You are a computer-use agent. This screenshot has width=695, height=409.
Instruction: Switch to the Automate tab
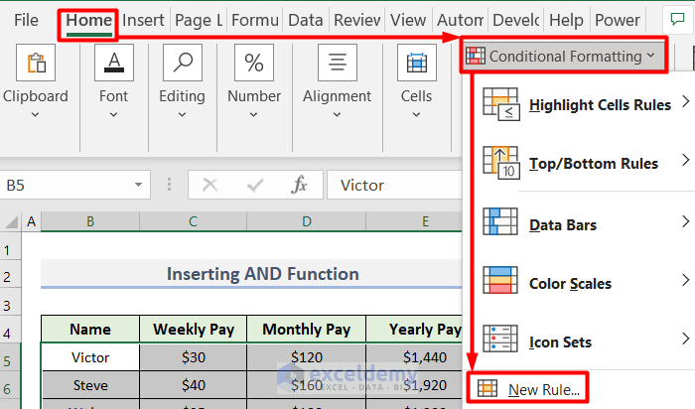point(460,20)
